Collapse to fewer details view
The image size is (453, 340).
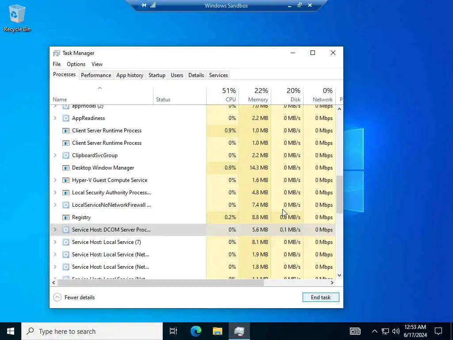click(74, 297)
